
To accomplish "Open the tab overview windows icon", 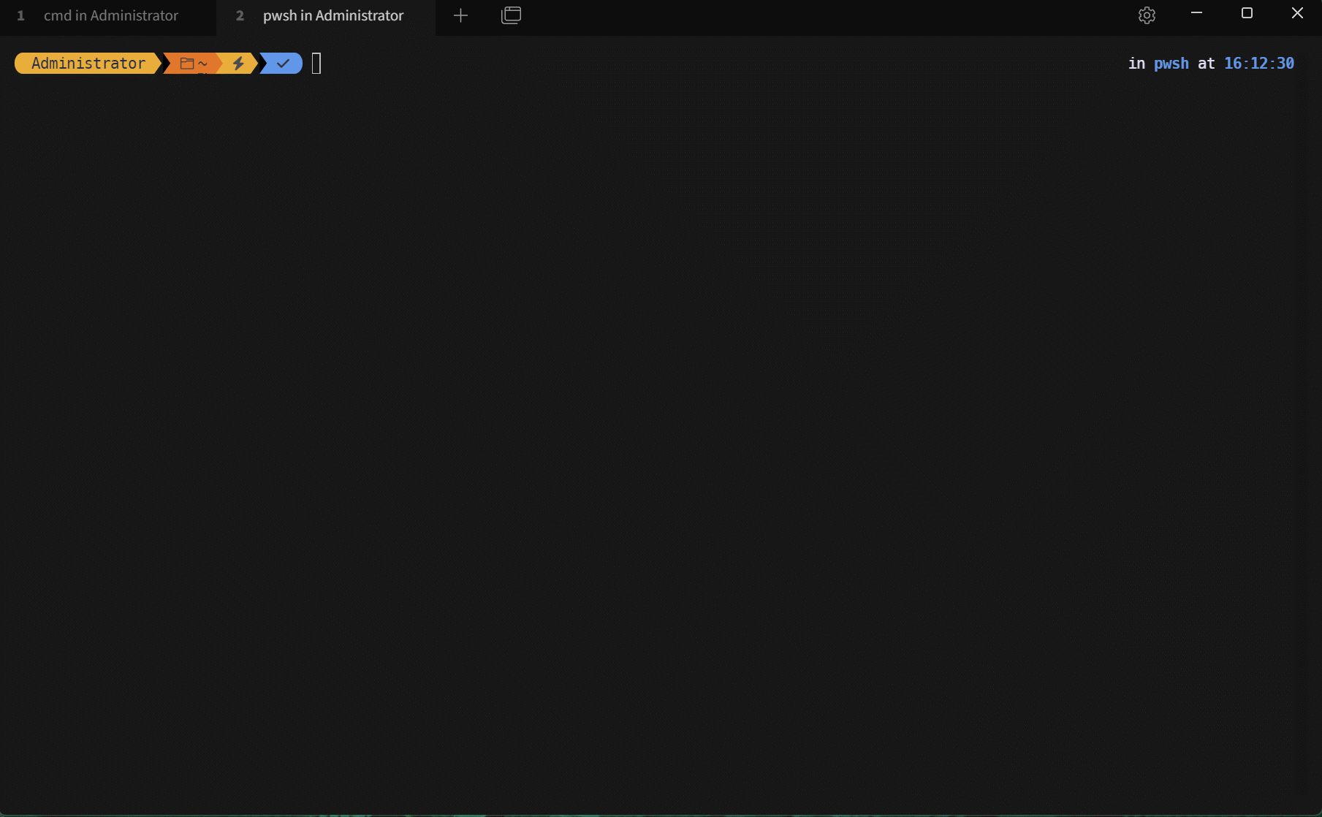I will point(511,15).
